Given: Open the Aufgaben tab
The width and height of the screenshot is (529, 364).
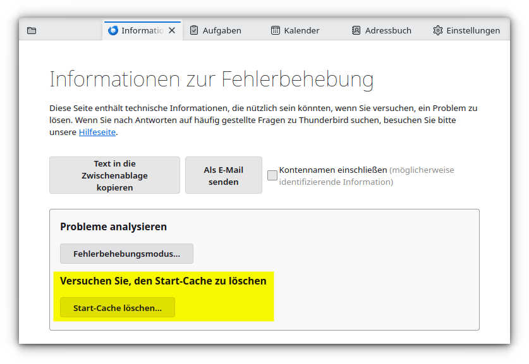Looking at the screenshot, I should pos(216,31).
